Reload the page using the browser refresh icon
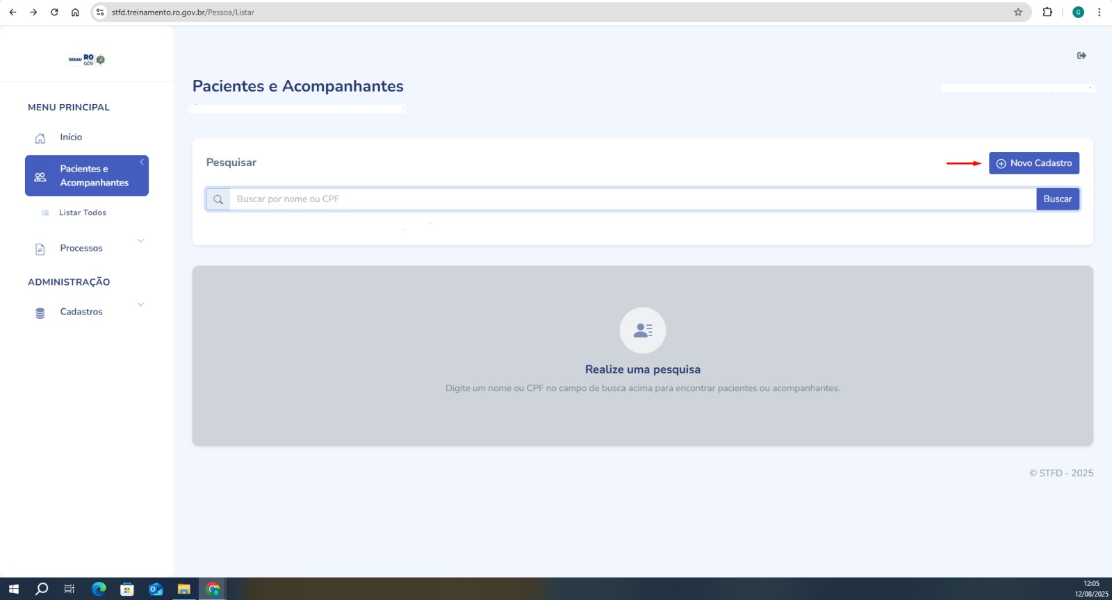This screenshot has height=600, width=1112. [54, 12]
